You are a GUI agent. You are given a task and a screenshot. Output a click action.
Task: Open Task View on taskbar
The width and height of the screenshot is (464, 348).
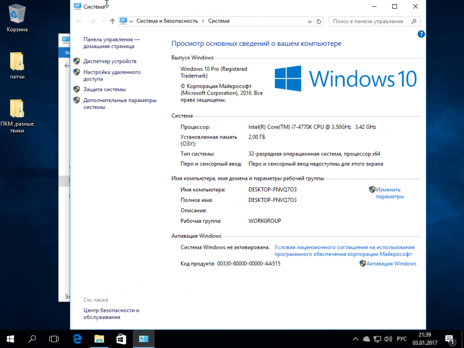coord(54,339)
